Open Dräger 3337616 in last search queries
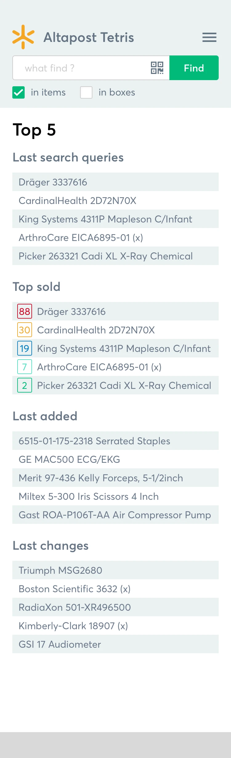Viewport: 231px width, 758px height. click(53, 182)
